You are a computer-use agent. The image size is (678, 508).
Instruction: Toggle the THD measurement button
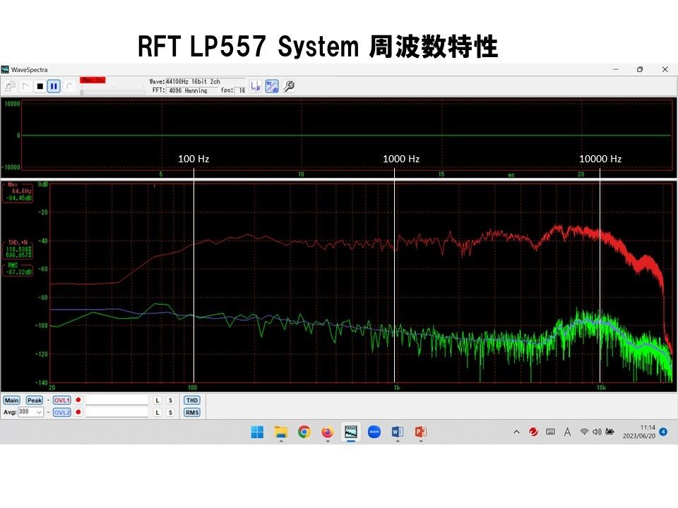(192, 401)
